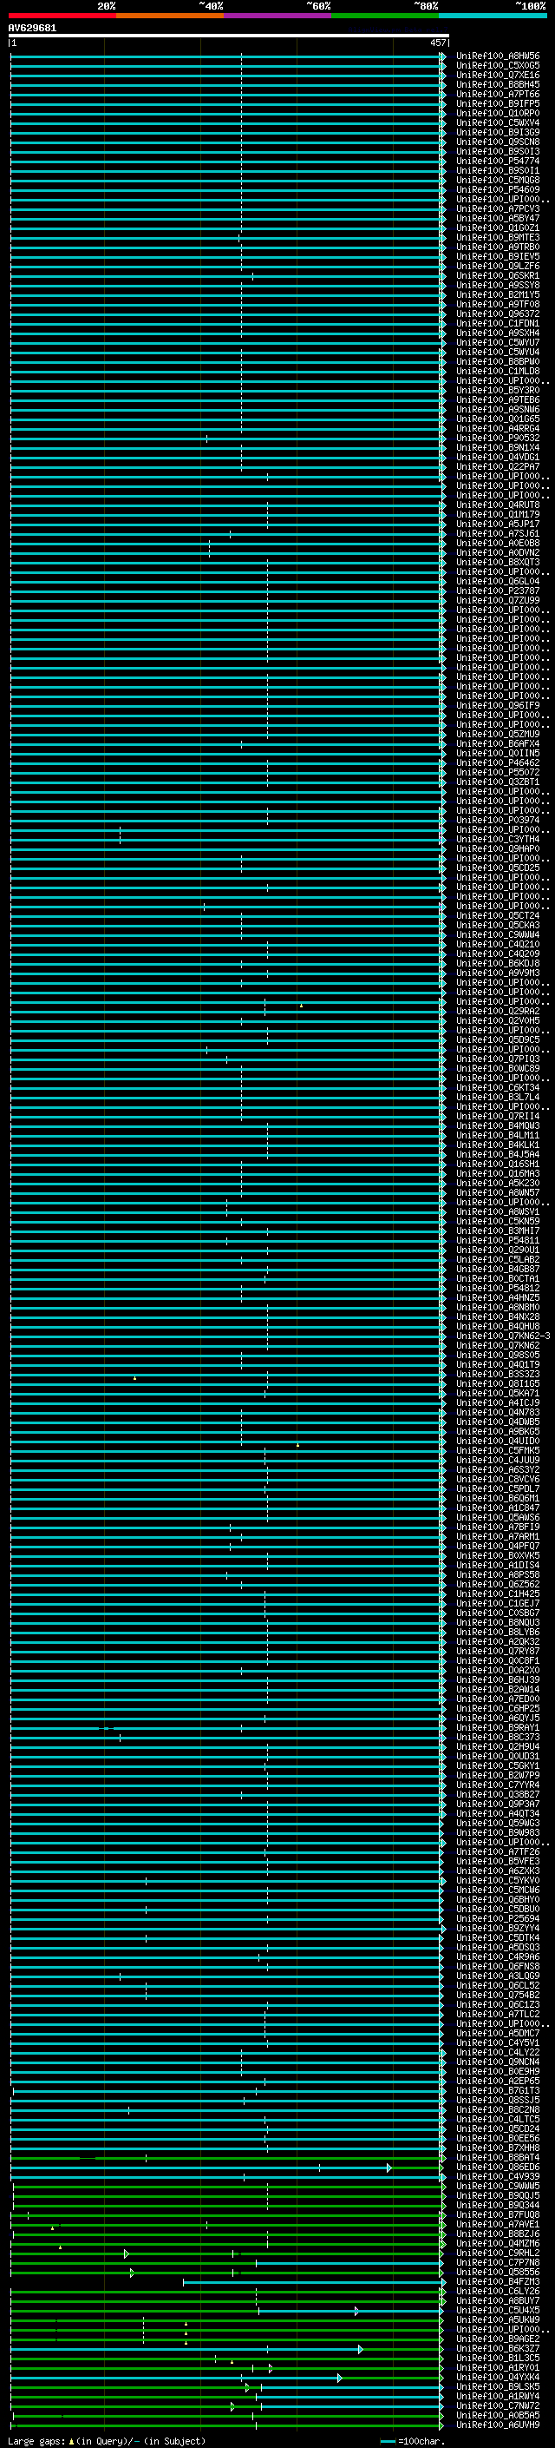Select the UniRef100_A5BY47 label
The image size is (555, 2448).
click(498, 218)
